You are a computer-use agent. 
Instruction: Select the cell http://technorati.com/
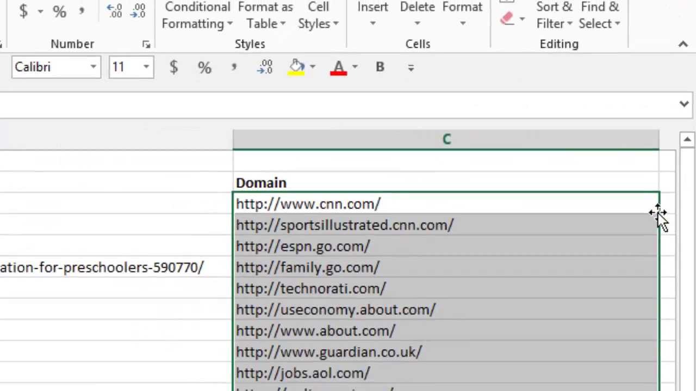(x=446, y=288)
